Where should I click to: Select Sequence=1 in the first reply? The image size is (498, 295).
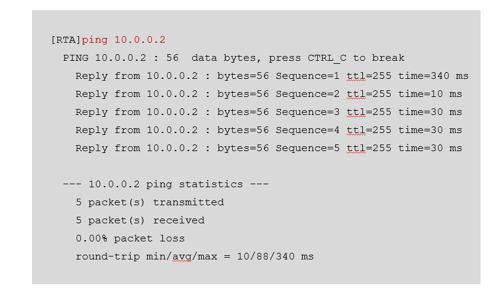(x=307, y=76)
